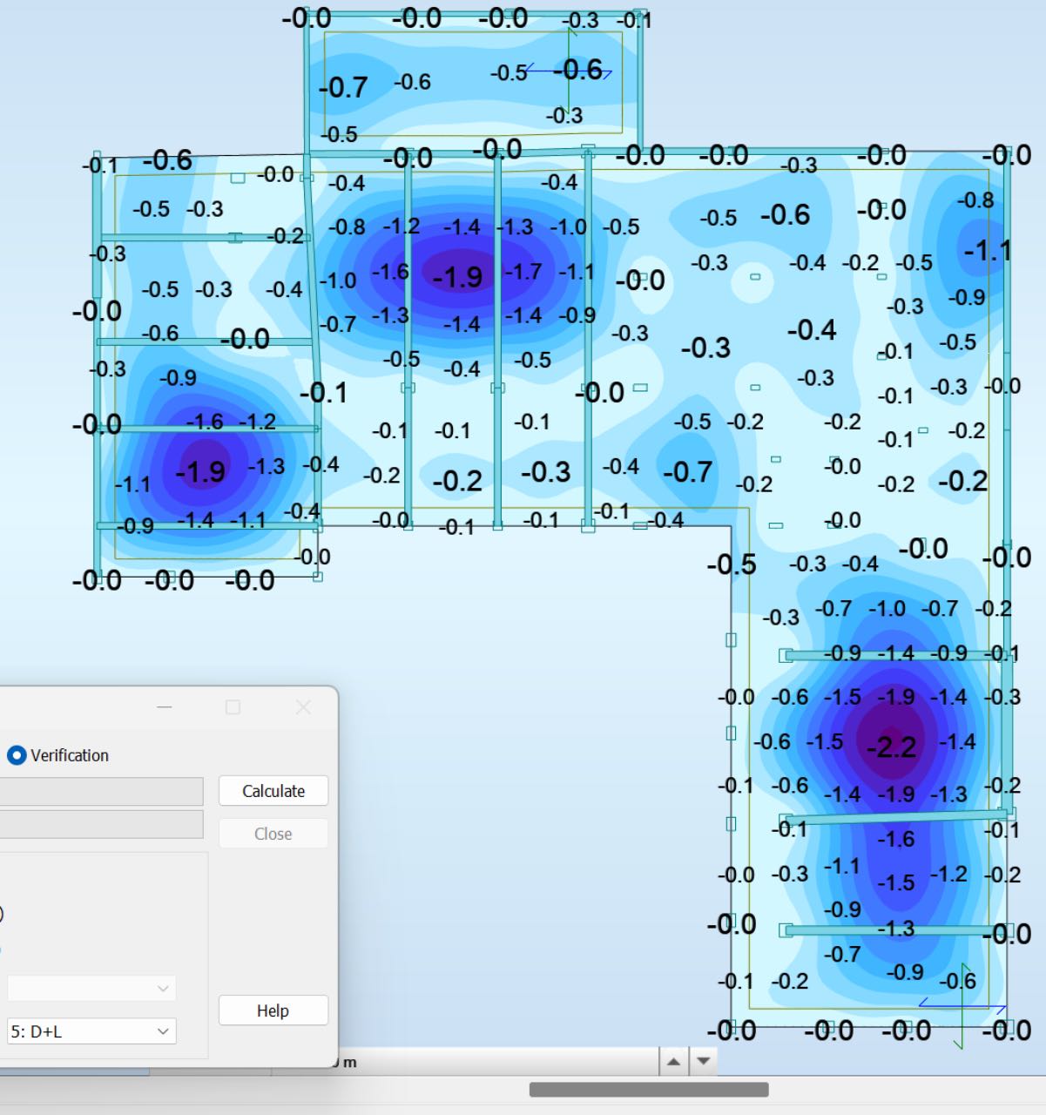
Task: Click the horizontal scrollbar thumb at the bottom
Action: coord(649,1090)
